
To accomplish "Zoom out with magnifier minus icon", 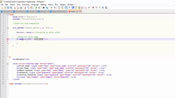I will coord(54,8).
